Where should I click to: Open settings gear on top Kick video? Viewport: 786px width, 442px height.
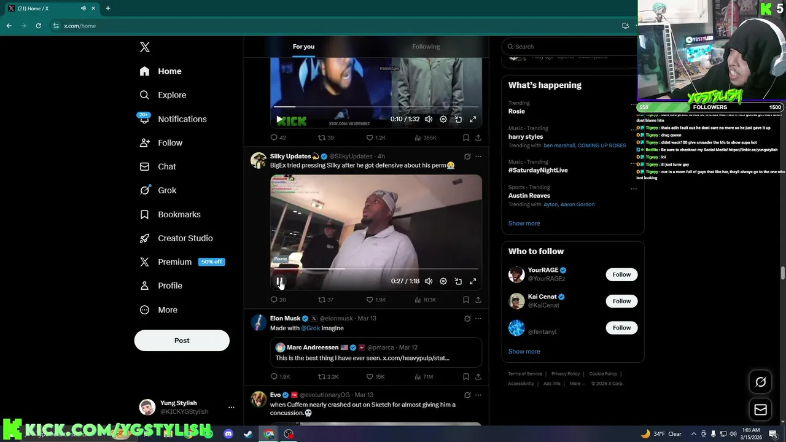(443, 119)
